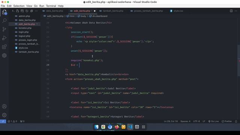Image resolution: width=240 pixels, height=135 pixels.
Task: Open the File menu
Action: tap(3, 6)
